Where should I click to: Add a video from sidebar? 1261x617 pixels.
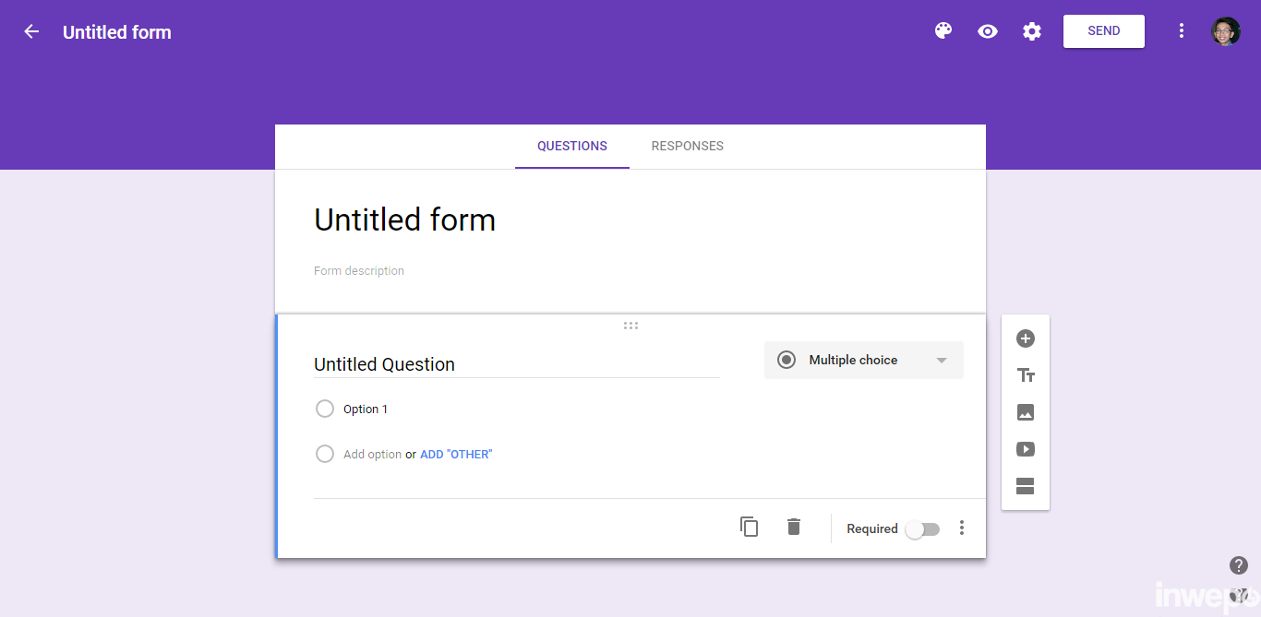point(1026,449)
